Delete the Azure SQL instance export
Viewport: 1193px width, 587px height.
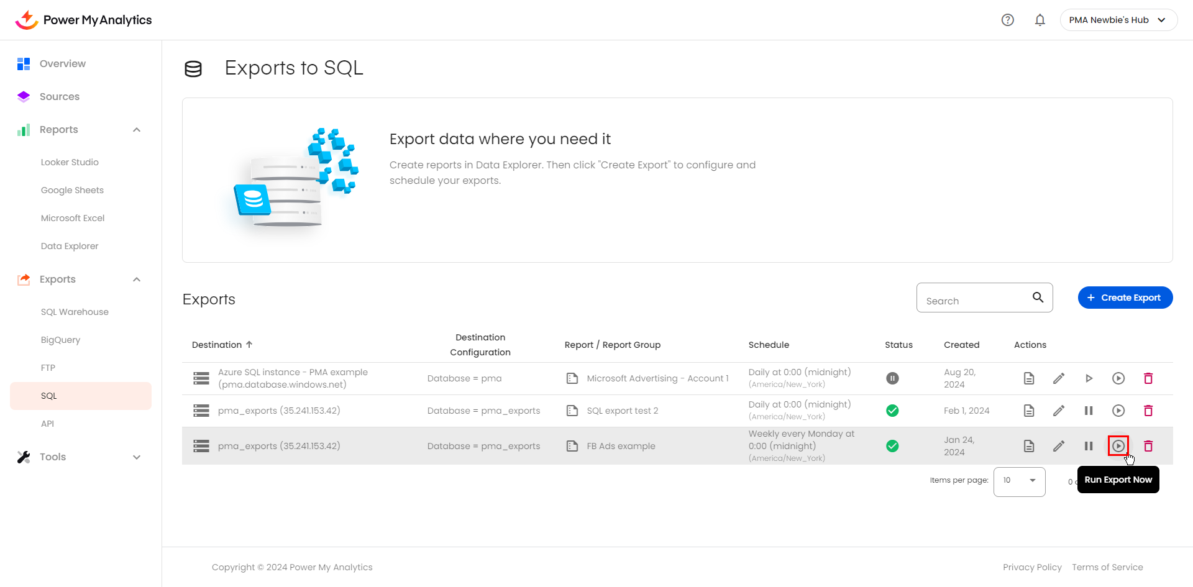coord(1148,378)
